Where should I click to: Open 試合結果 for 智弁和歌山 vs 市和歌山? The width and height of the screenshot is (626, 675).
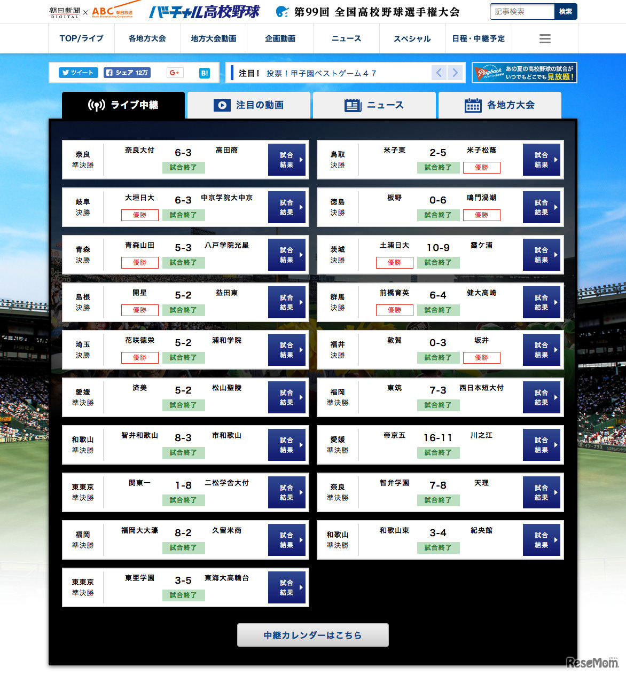pyautogui.click(x=287, y=445)
